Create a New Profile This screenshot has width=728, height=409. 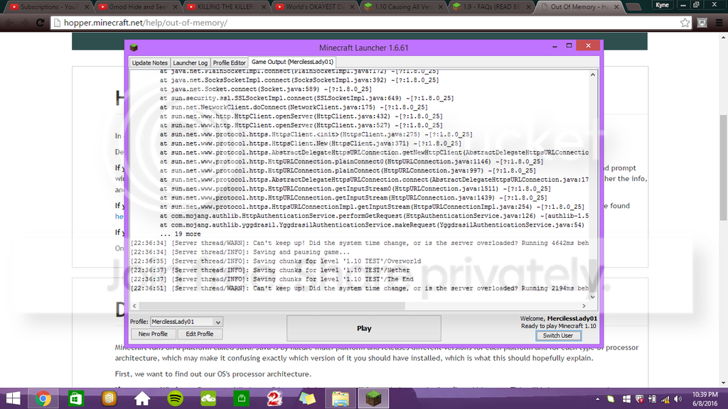(154, 334)
